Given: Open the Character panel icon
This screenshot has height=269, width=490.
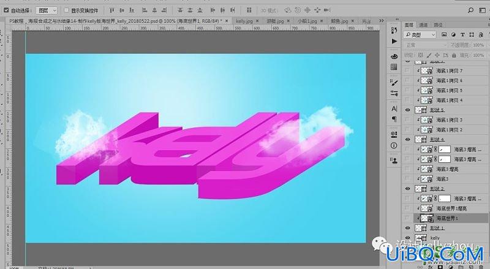Looking at the screenshot, I should 394,108.
